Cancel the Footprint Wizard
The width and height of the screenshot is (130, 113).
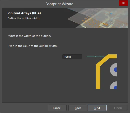(57, 108)
